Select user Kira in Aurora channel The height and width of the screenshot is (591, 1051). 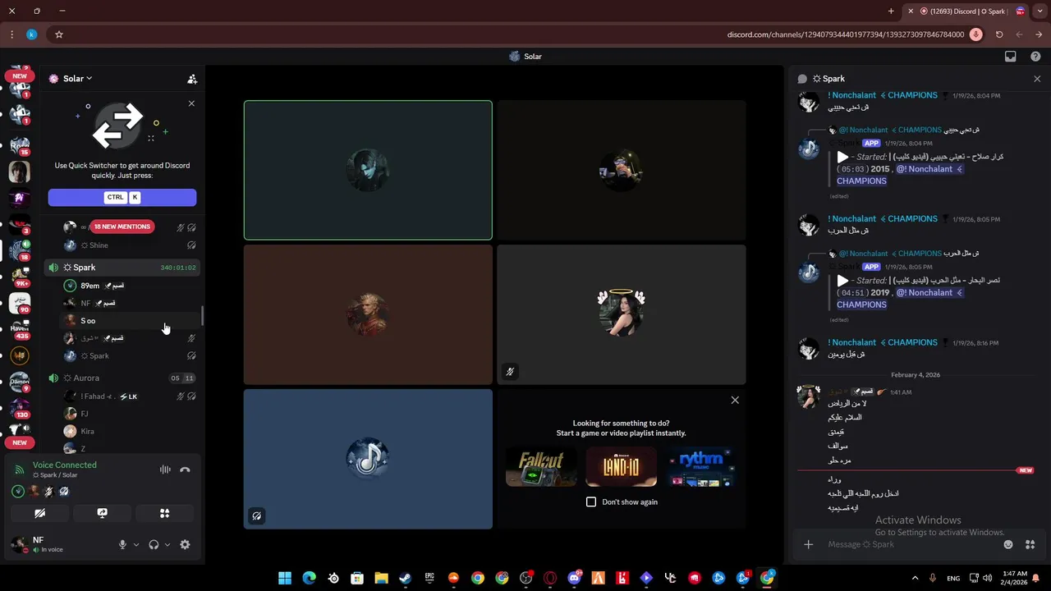(x=130, y=432)
